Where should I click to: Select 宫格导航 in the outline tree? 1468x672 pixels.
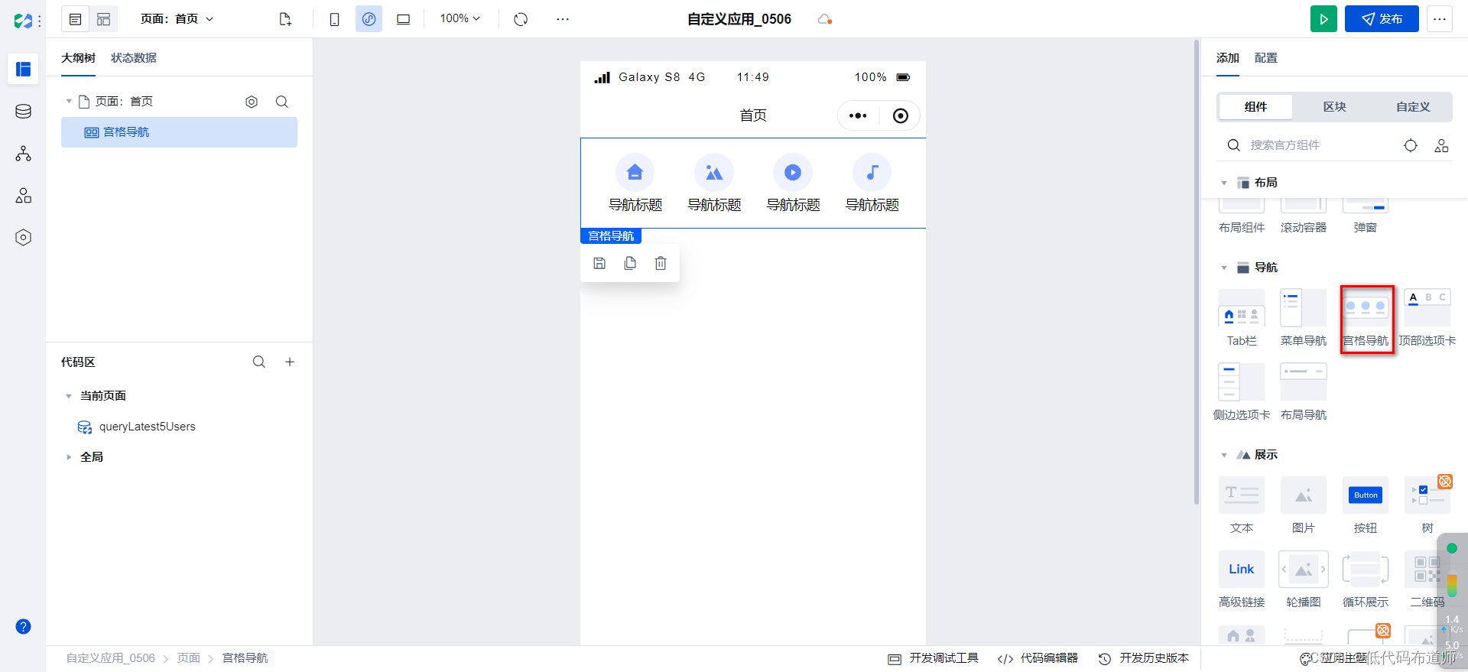[179, 132]
